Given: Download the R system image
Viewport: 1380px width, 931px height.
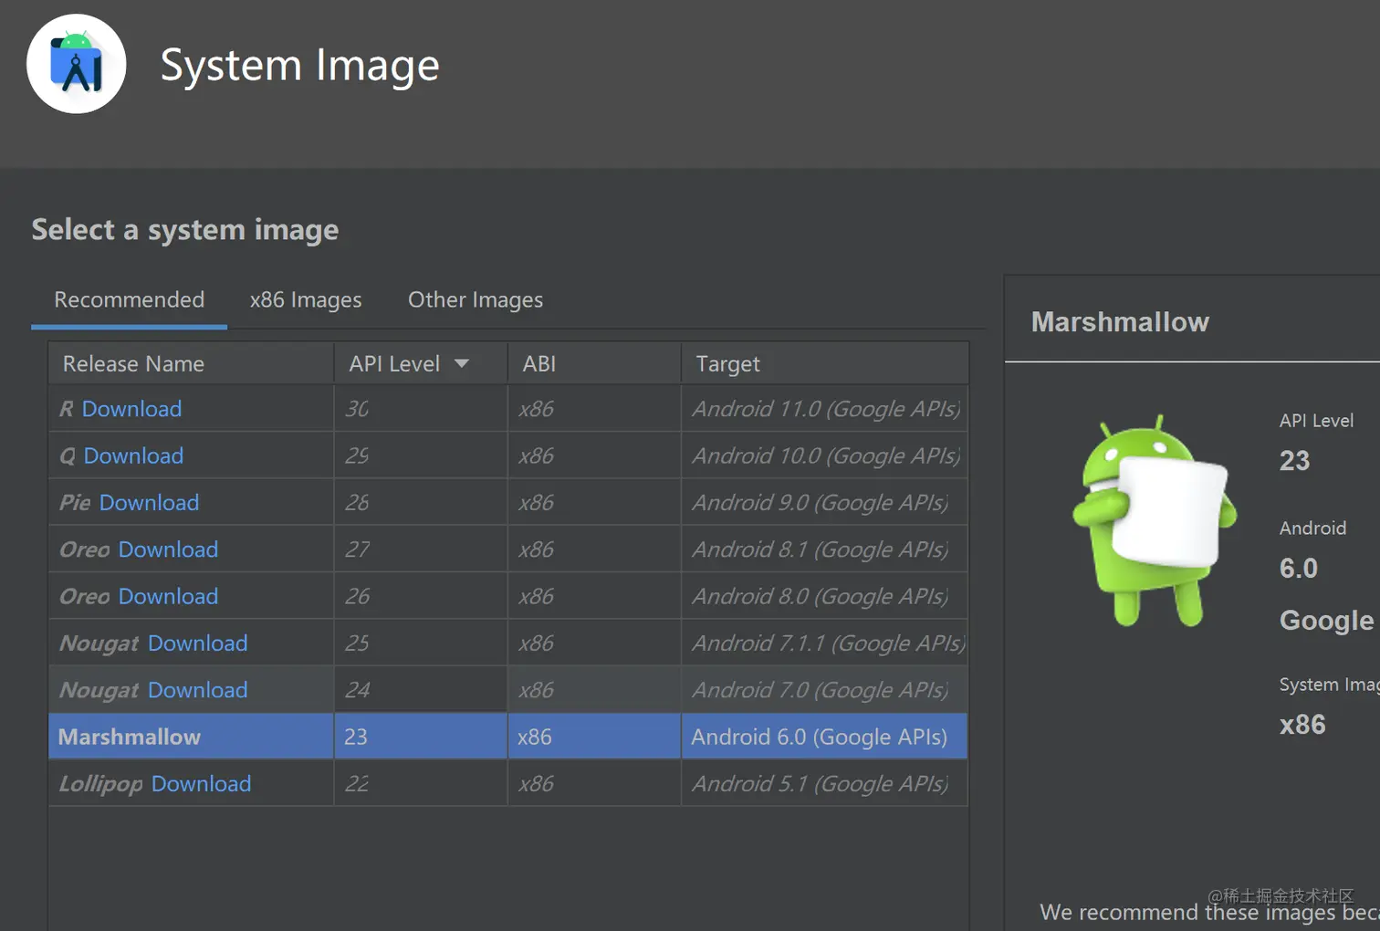Looking at the screenshot, I should pyautogui.click(x=131, y=409).
